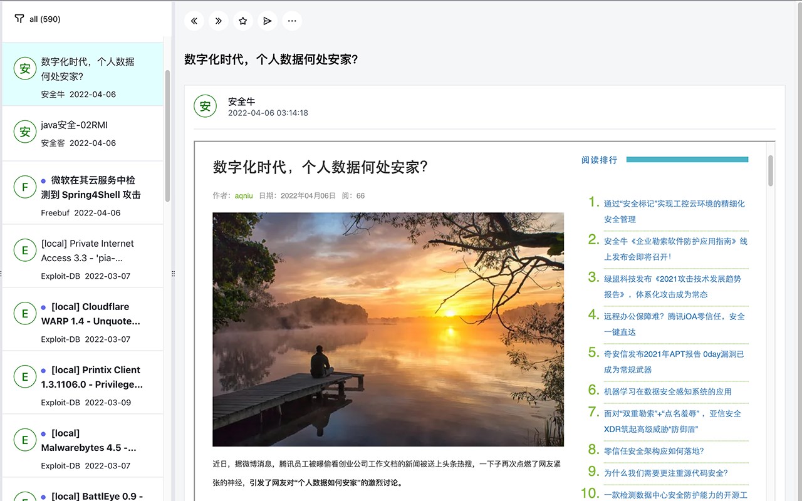Screen dimensions: 802x501
Task: Click the sunset lake article image
Action: [x=388, y=329]
